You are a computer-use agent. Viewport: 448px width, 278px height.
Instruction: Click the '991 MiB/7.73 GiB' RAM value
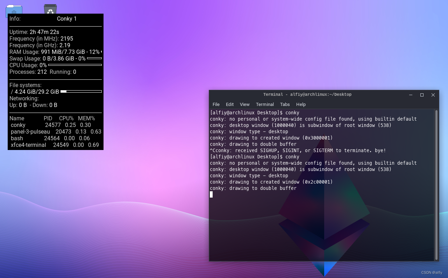click(x=63, y=52)
